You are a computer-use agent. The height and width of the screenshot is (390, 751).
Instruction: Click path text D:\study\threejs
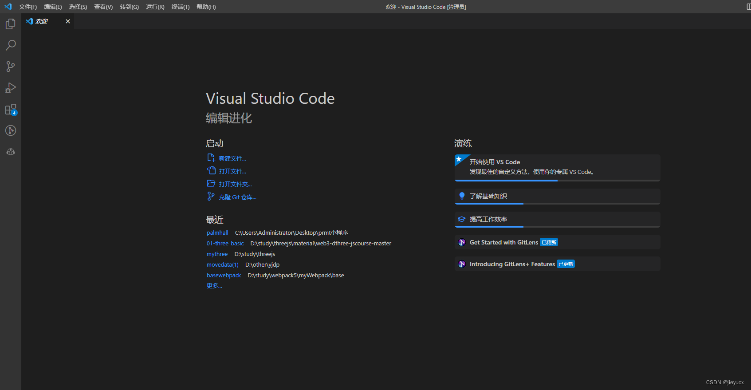[x=255, y=254]
